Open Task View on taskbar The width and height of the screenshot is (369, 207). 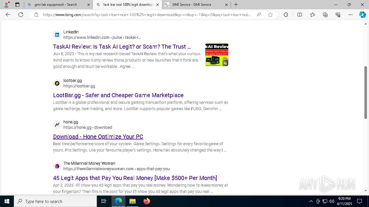click(104, 201)
